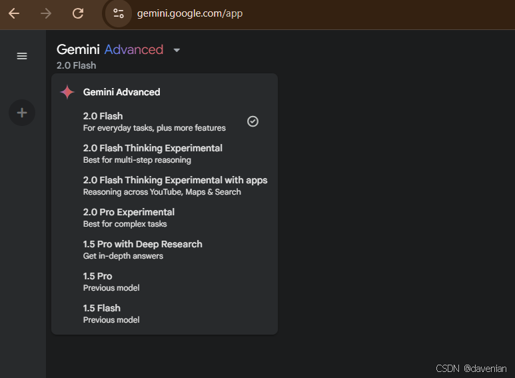Click the Gemini Advanced menu header

[x=121, y=92]
